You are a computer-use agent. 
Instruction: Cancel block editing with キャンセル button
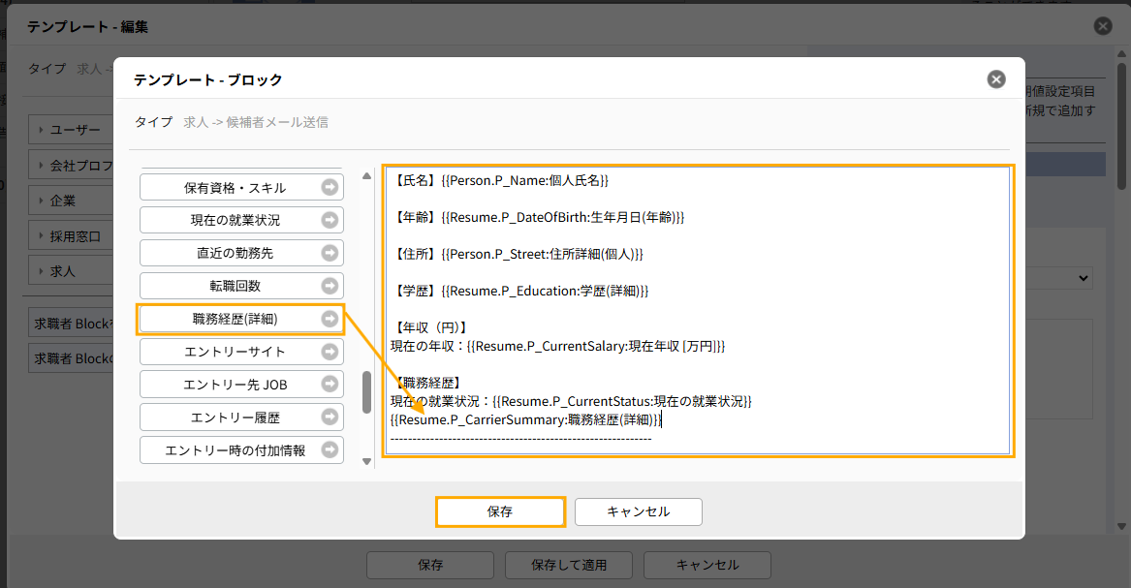click(638, 511)
